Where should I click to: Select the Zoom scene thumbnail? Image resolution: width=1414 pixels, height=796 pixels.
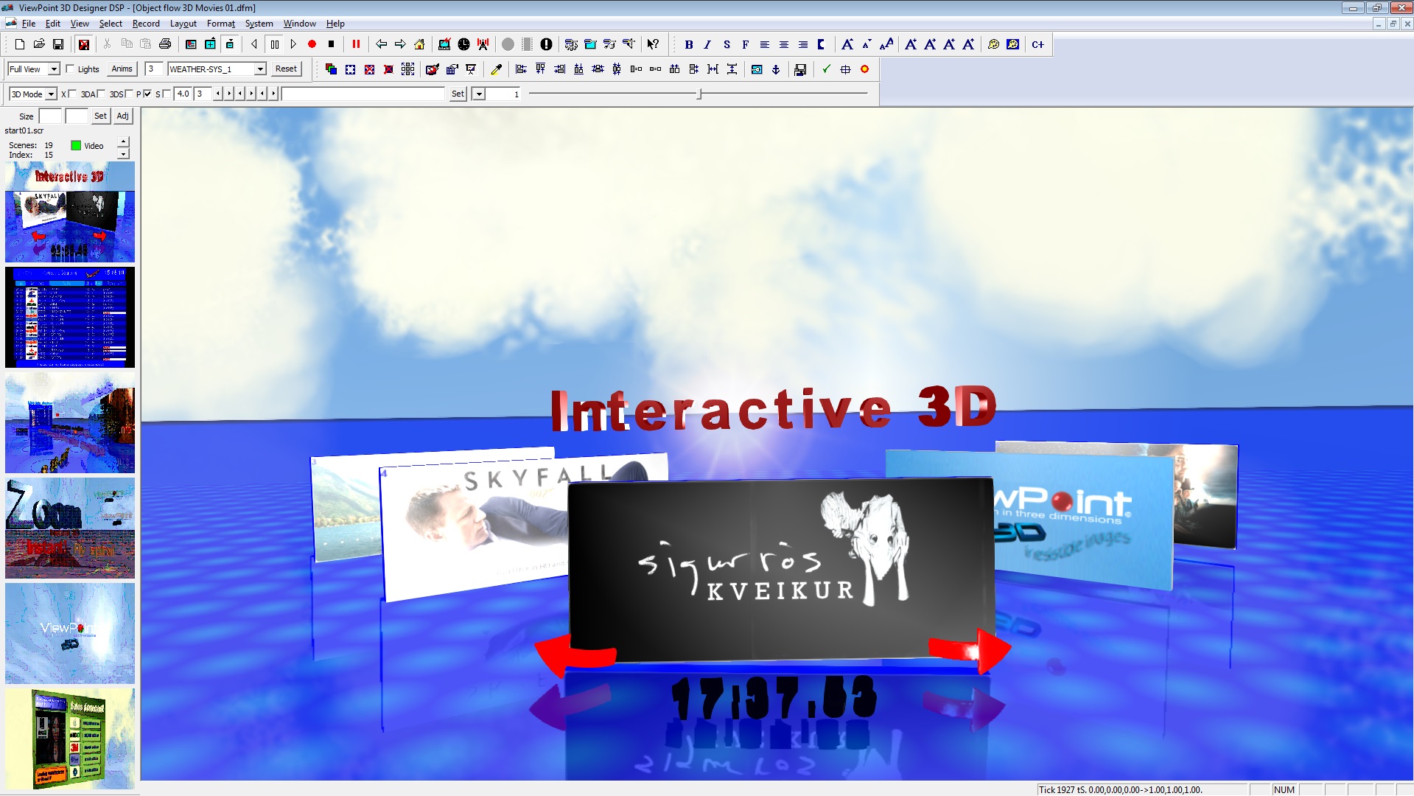pyautogui.click(x=70, y=528)
